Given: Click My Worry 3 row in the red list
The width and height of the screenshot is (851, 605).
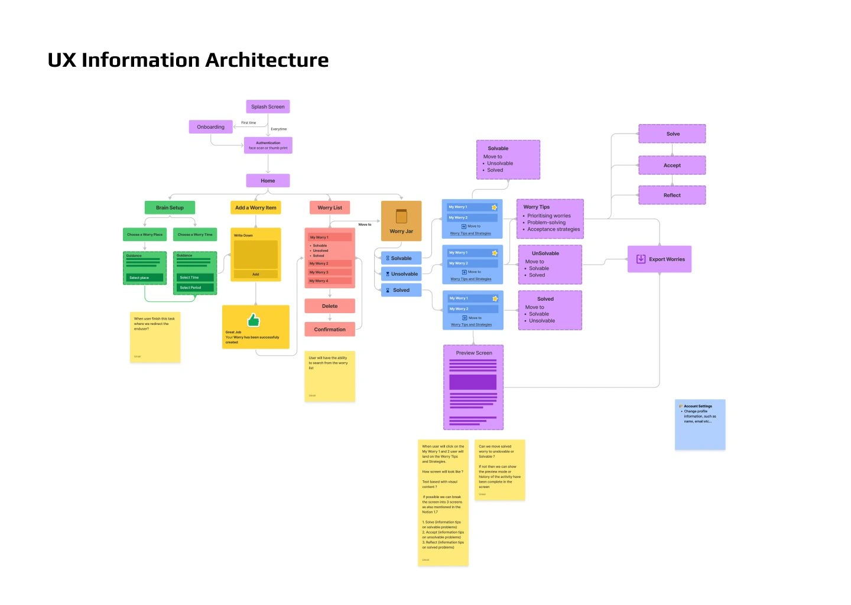Looking at the screenshot, I should point(330,272).
